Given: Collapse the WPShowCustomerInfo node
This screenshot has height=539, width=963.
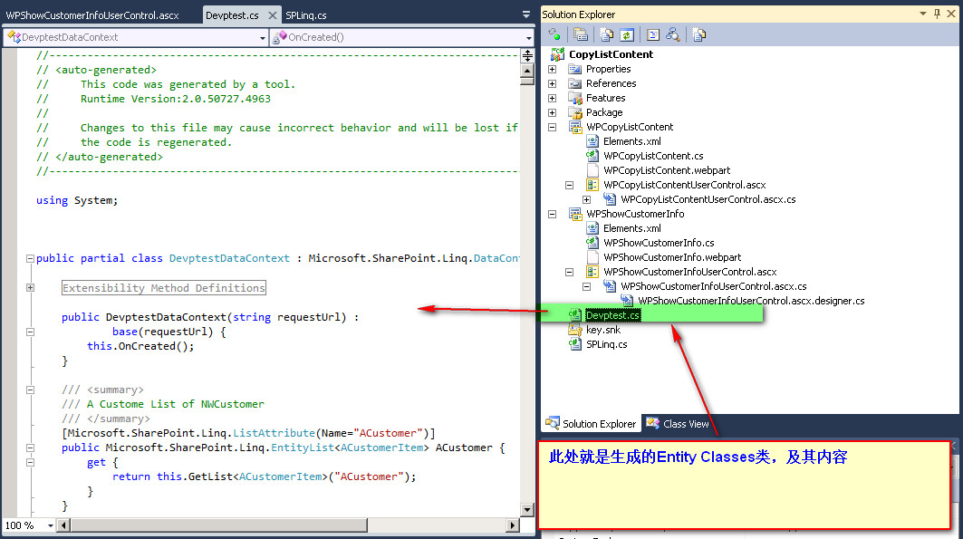Looking at the screenshot, I should tap(552, 215).
